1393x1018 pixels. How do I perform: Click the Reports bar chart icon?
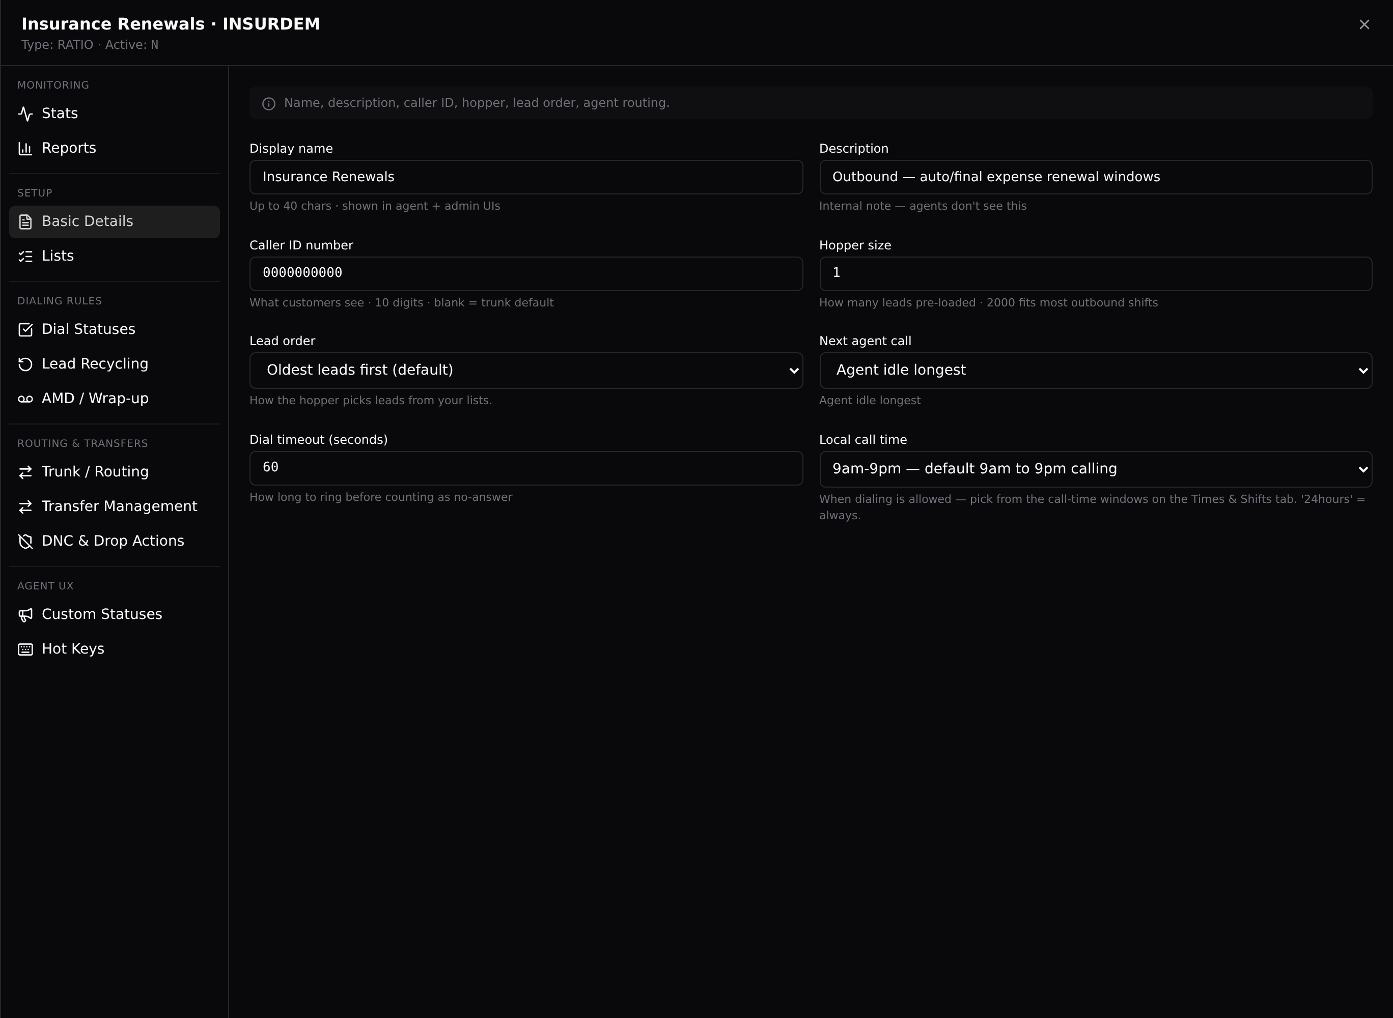25,148
